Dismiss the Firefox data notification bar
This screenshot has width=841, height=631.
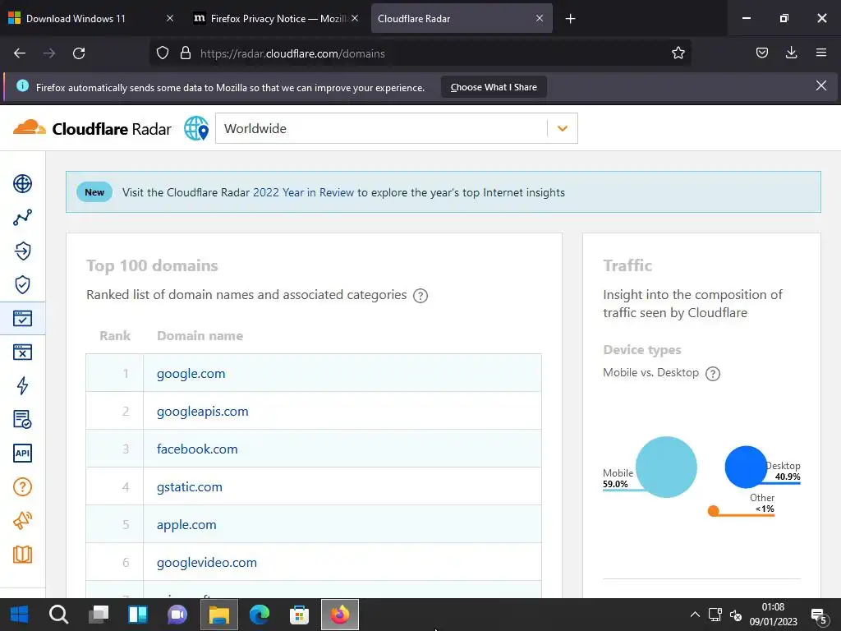(820, 85)
